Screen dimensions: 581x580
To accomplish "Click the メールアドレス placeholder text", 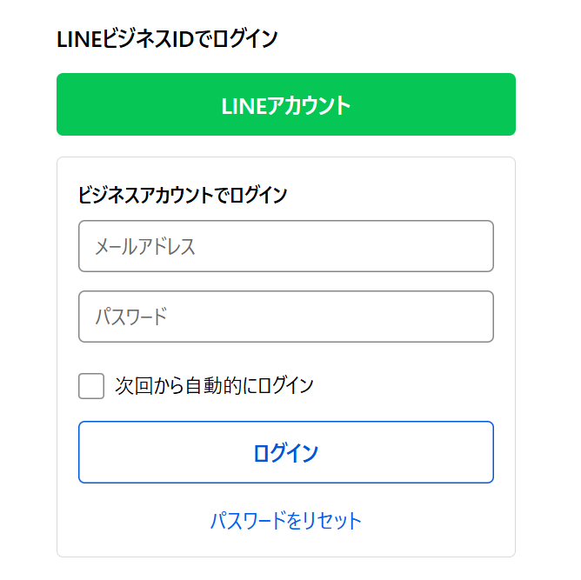I will [145, 246].
